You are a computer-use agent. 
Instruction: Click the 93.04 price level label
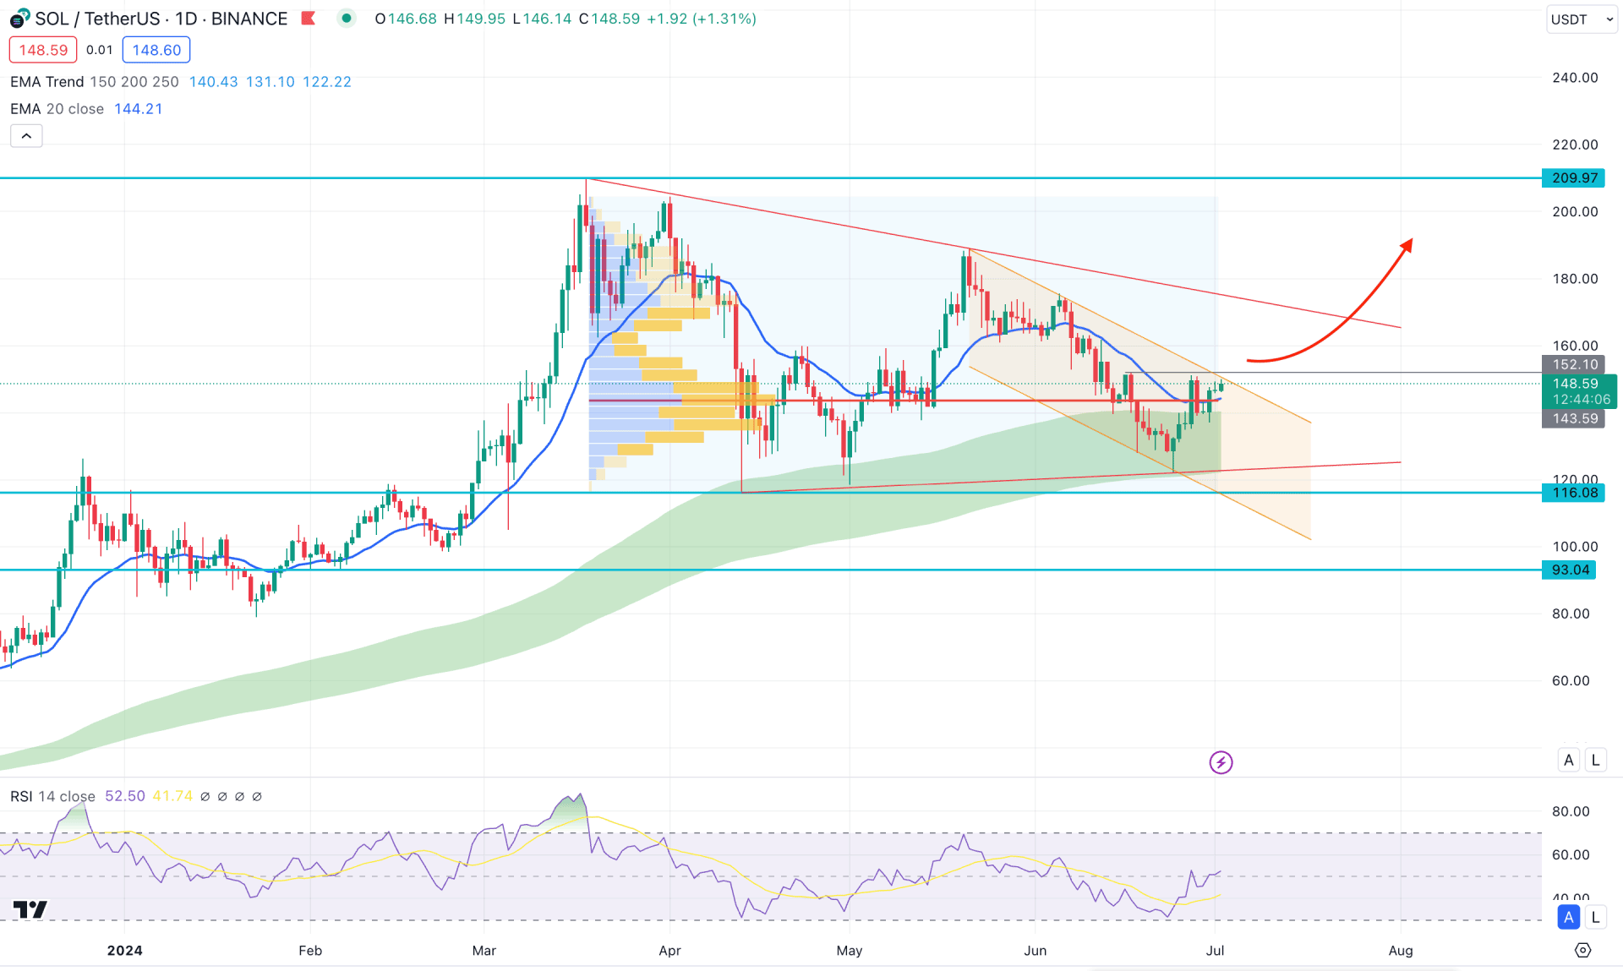1570,570
